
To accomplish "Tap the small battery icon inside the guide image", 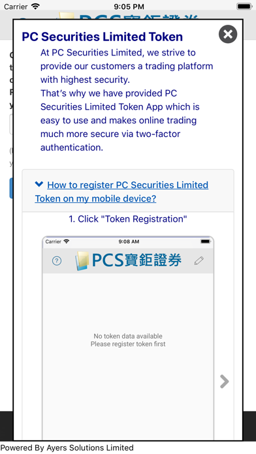I will [x=206, y=241].
